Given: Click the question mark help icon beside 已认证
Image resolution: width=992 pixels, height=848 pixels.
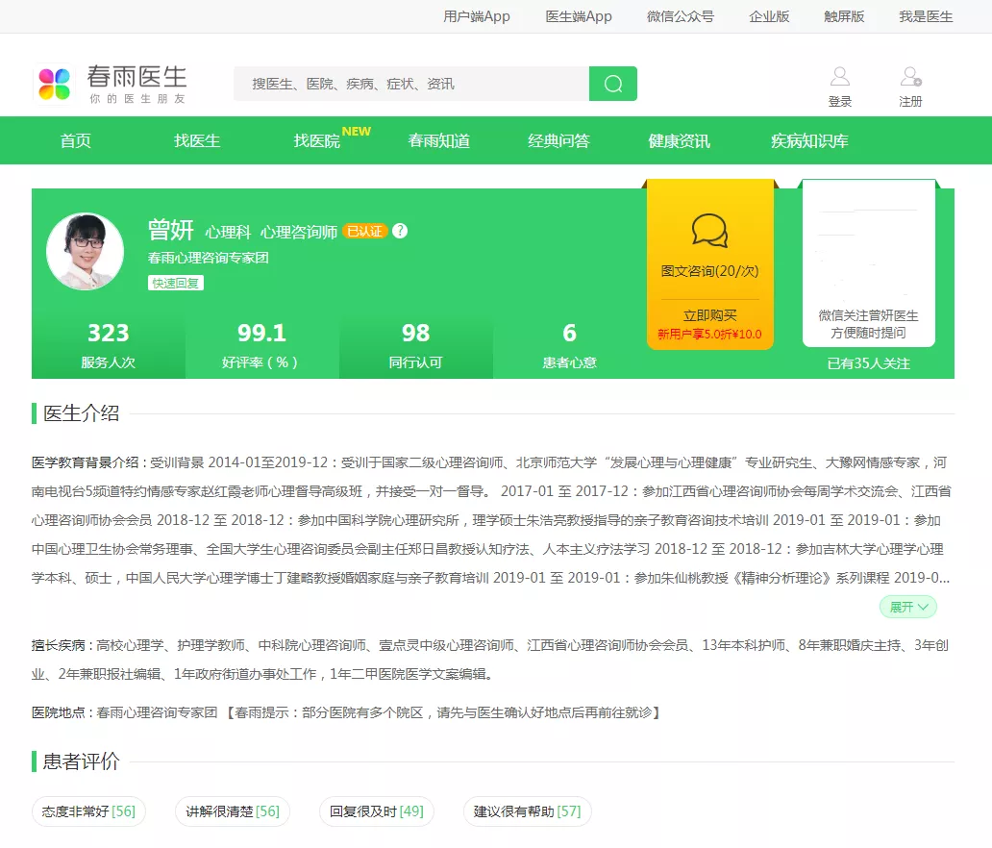Looking at the screenshot, I should pyautogui.click(x=401, y=231).
